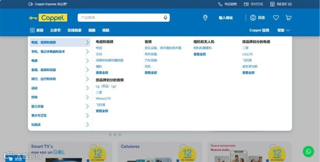Click the location pin icon
Screen dimensions: 320x162
(x=205, y=18)
